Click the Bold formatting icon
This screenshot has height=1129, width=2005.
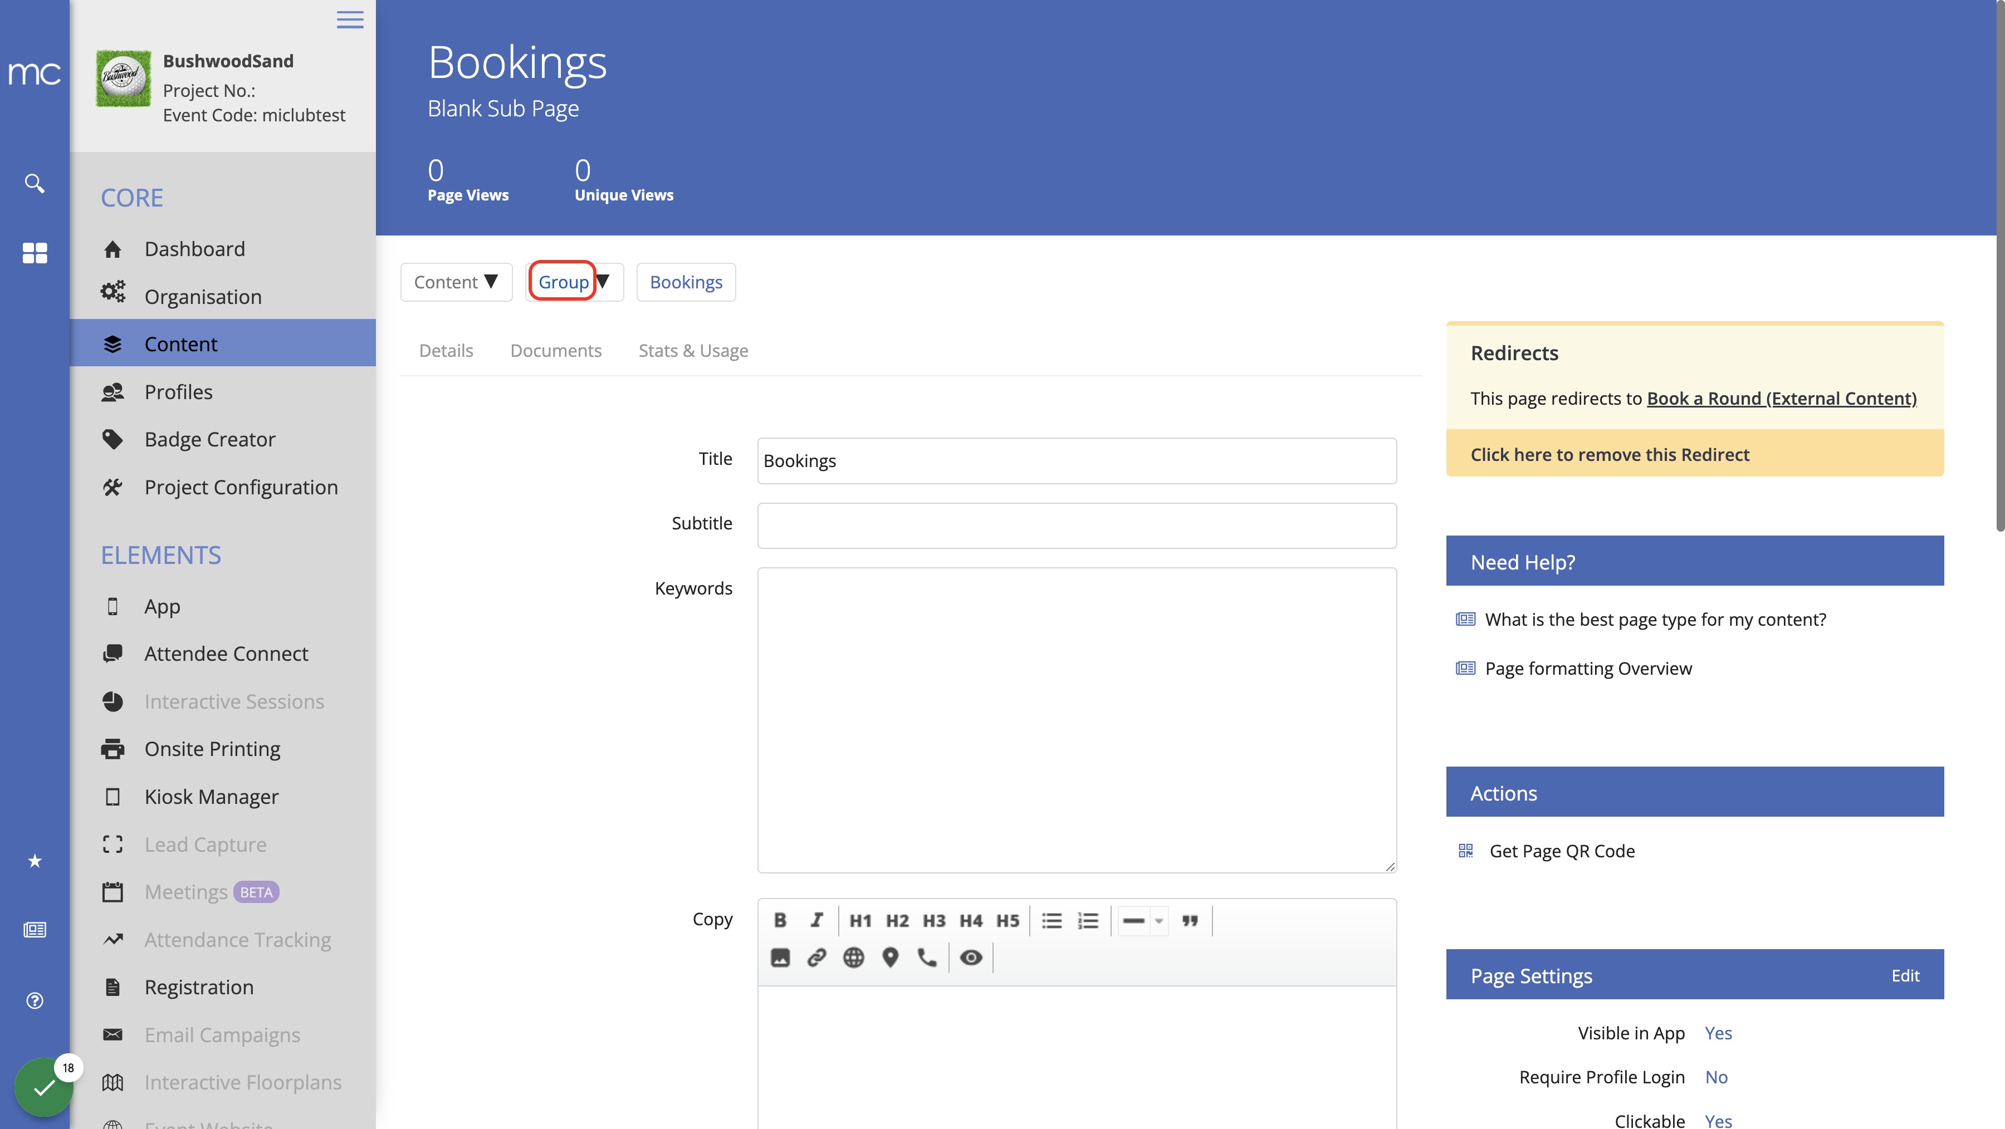[780, 920]
